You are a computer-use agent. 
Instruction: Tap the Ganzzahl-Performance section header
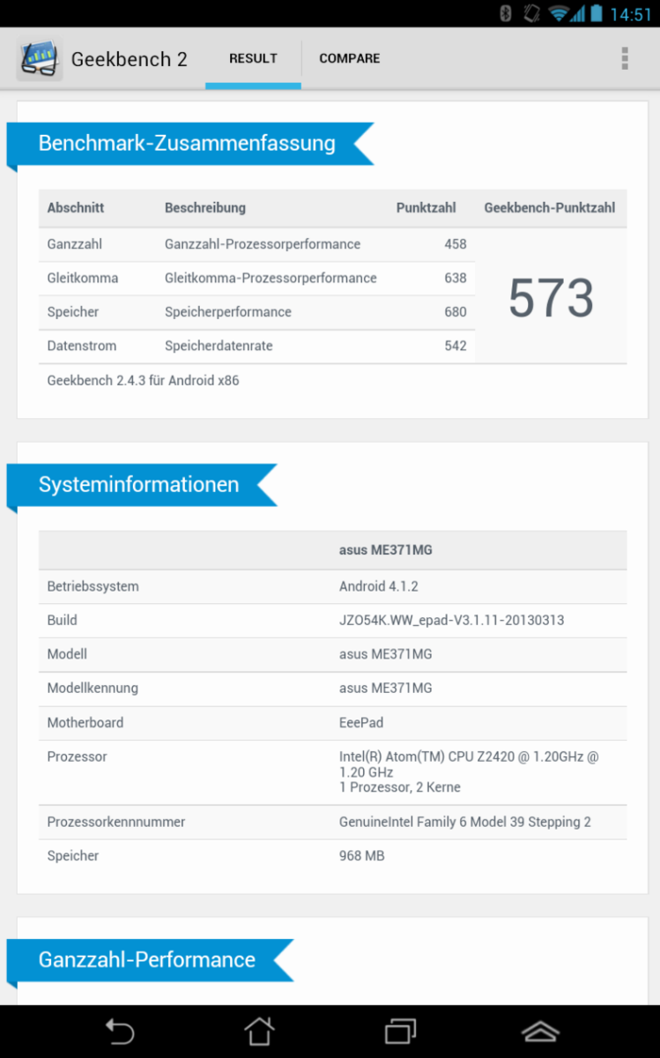click(x=147, y=960)
